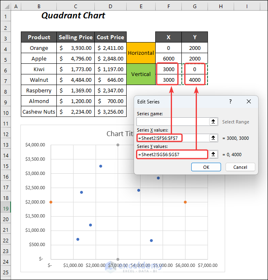The width and height of the screenshot is (268, 280).
Task: Select column F header
Action: tap(169, 7)
